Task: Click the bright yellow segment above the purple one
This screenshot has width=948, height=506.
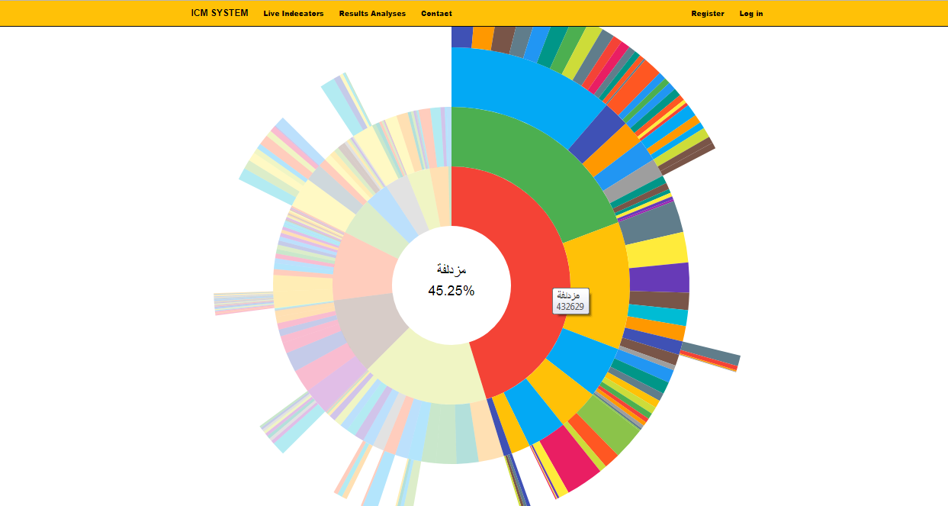Action: coord(657,250)
